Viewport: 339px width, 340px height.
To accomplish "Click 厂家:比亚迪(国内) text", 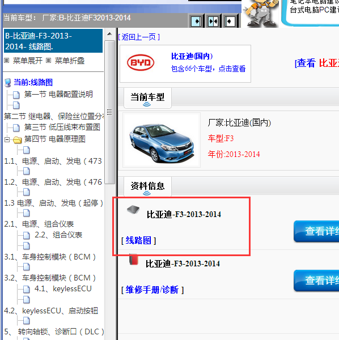I will (239, 123).
